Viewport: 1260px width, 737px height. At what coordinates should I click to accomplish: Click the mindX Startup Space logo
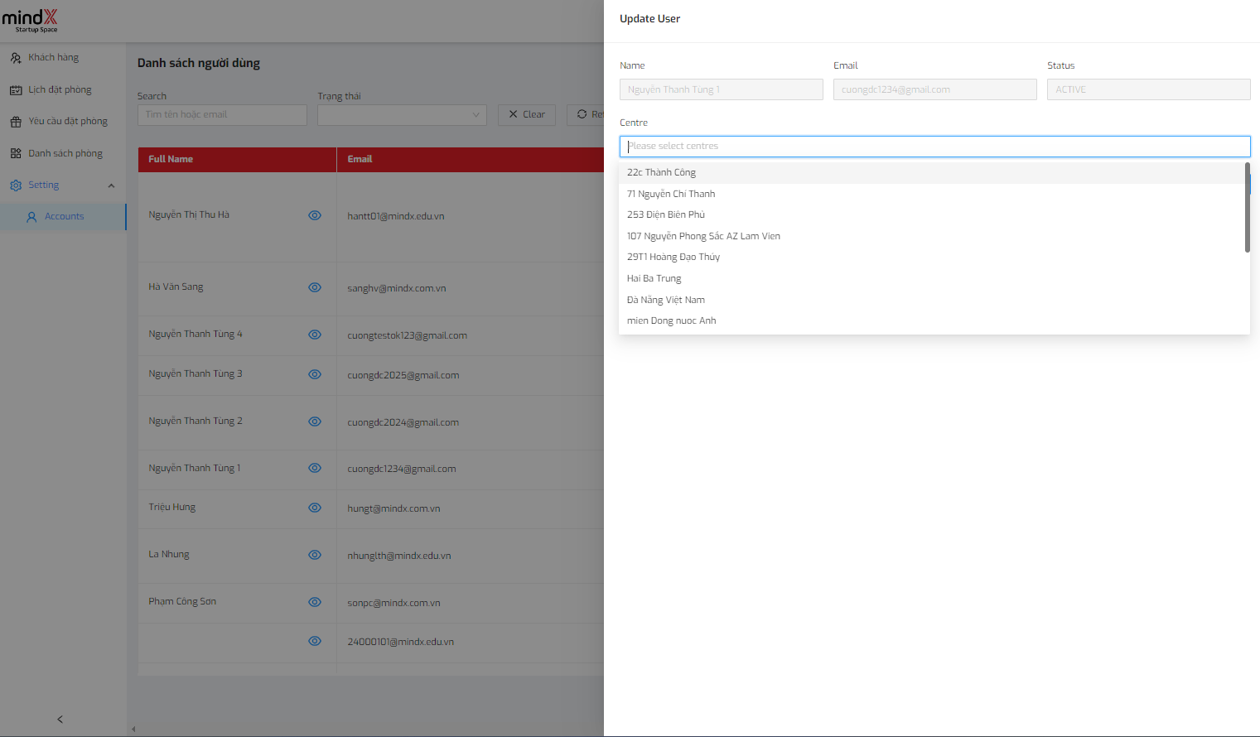31,21
